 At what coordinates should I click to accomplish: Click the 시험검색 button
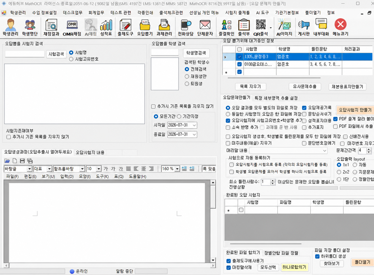(x=56, y=54)
